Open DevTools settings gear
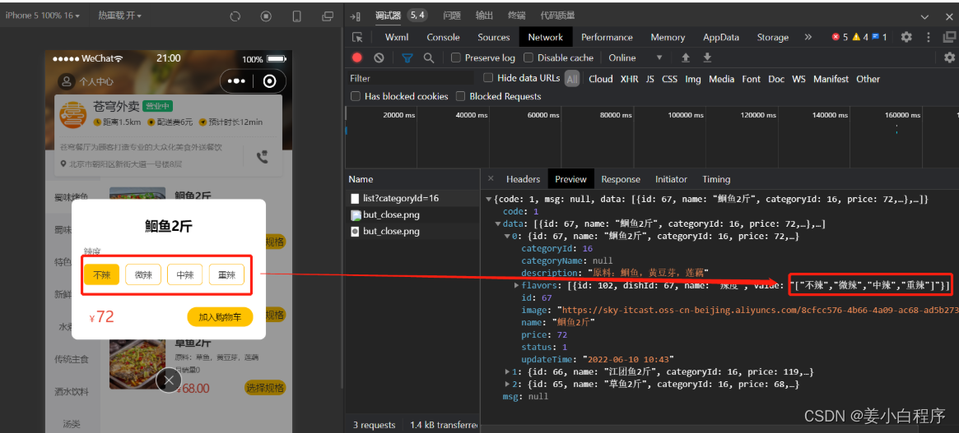Image resolution: width=959 pixels, height=433 pixels. (906, 37)
